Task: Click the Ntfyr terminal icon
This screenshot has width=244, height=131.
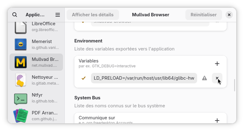Action: pos(21,99)
